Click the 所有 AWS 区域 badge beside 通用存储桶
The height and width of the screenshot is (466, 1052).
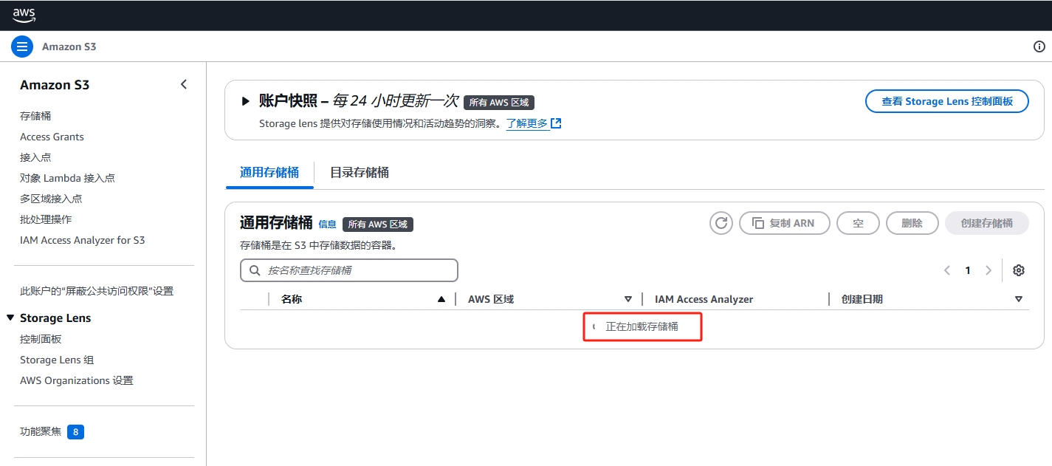click(378, 225)
